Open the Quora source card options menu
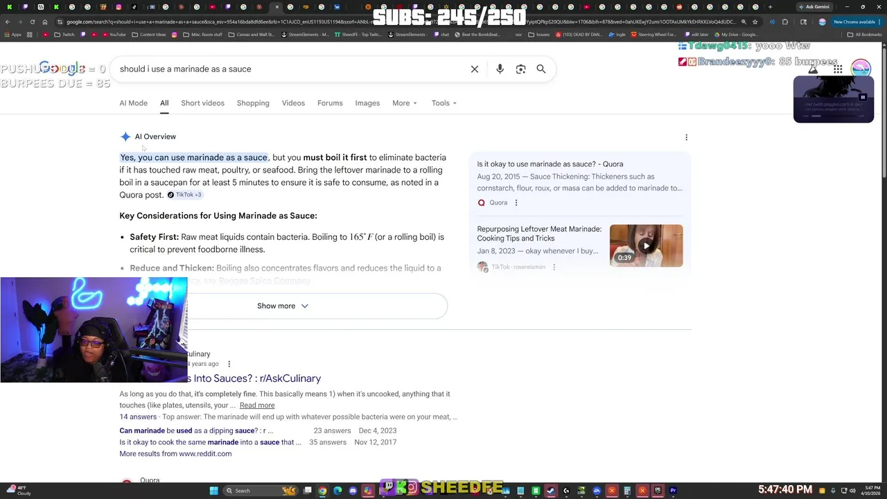This screenshot has width=887, height=499. click(516, 203)
